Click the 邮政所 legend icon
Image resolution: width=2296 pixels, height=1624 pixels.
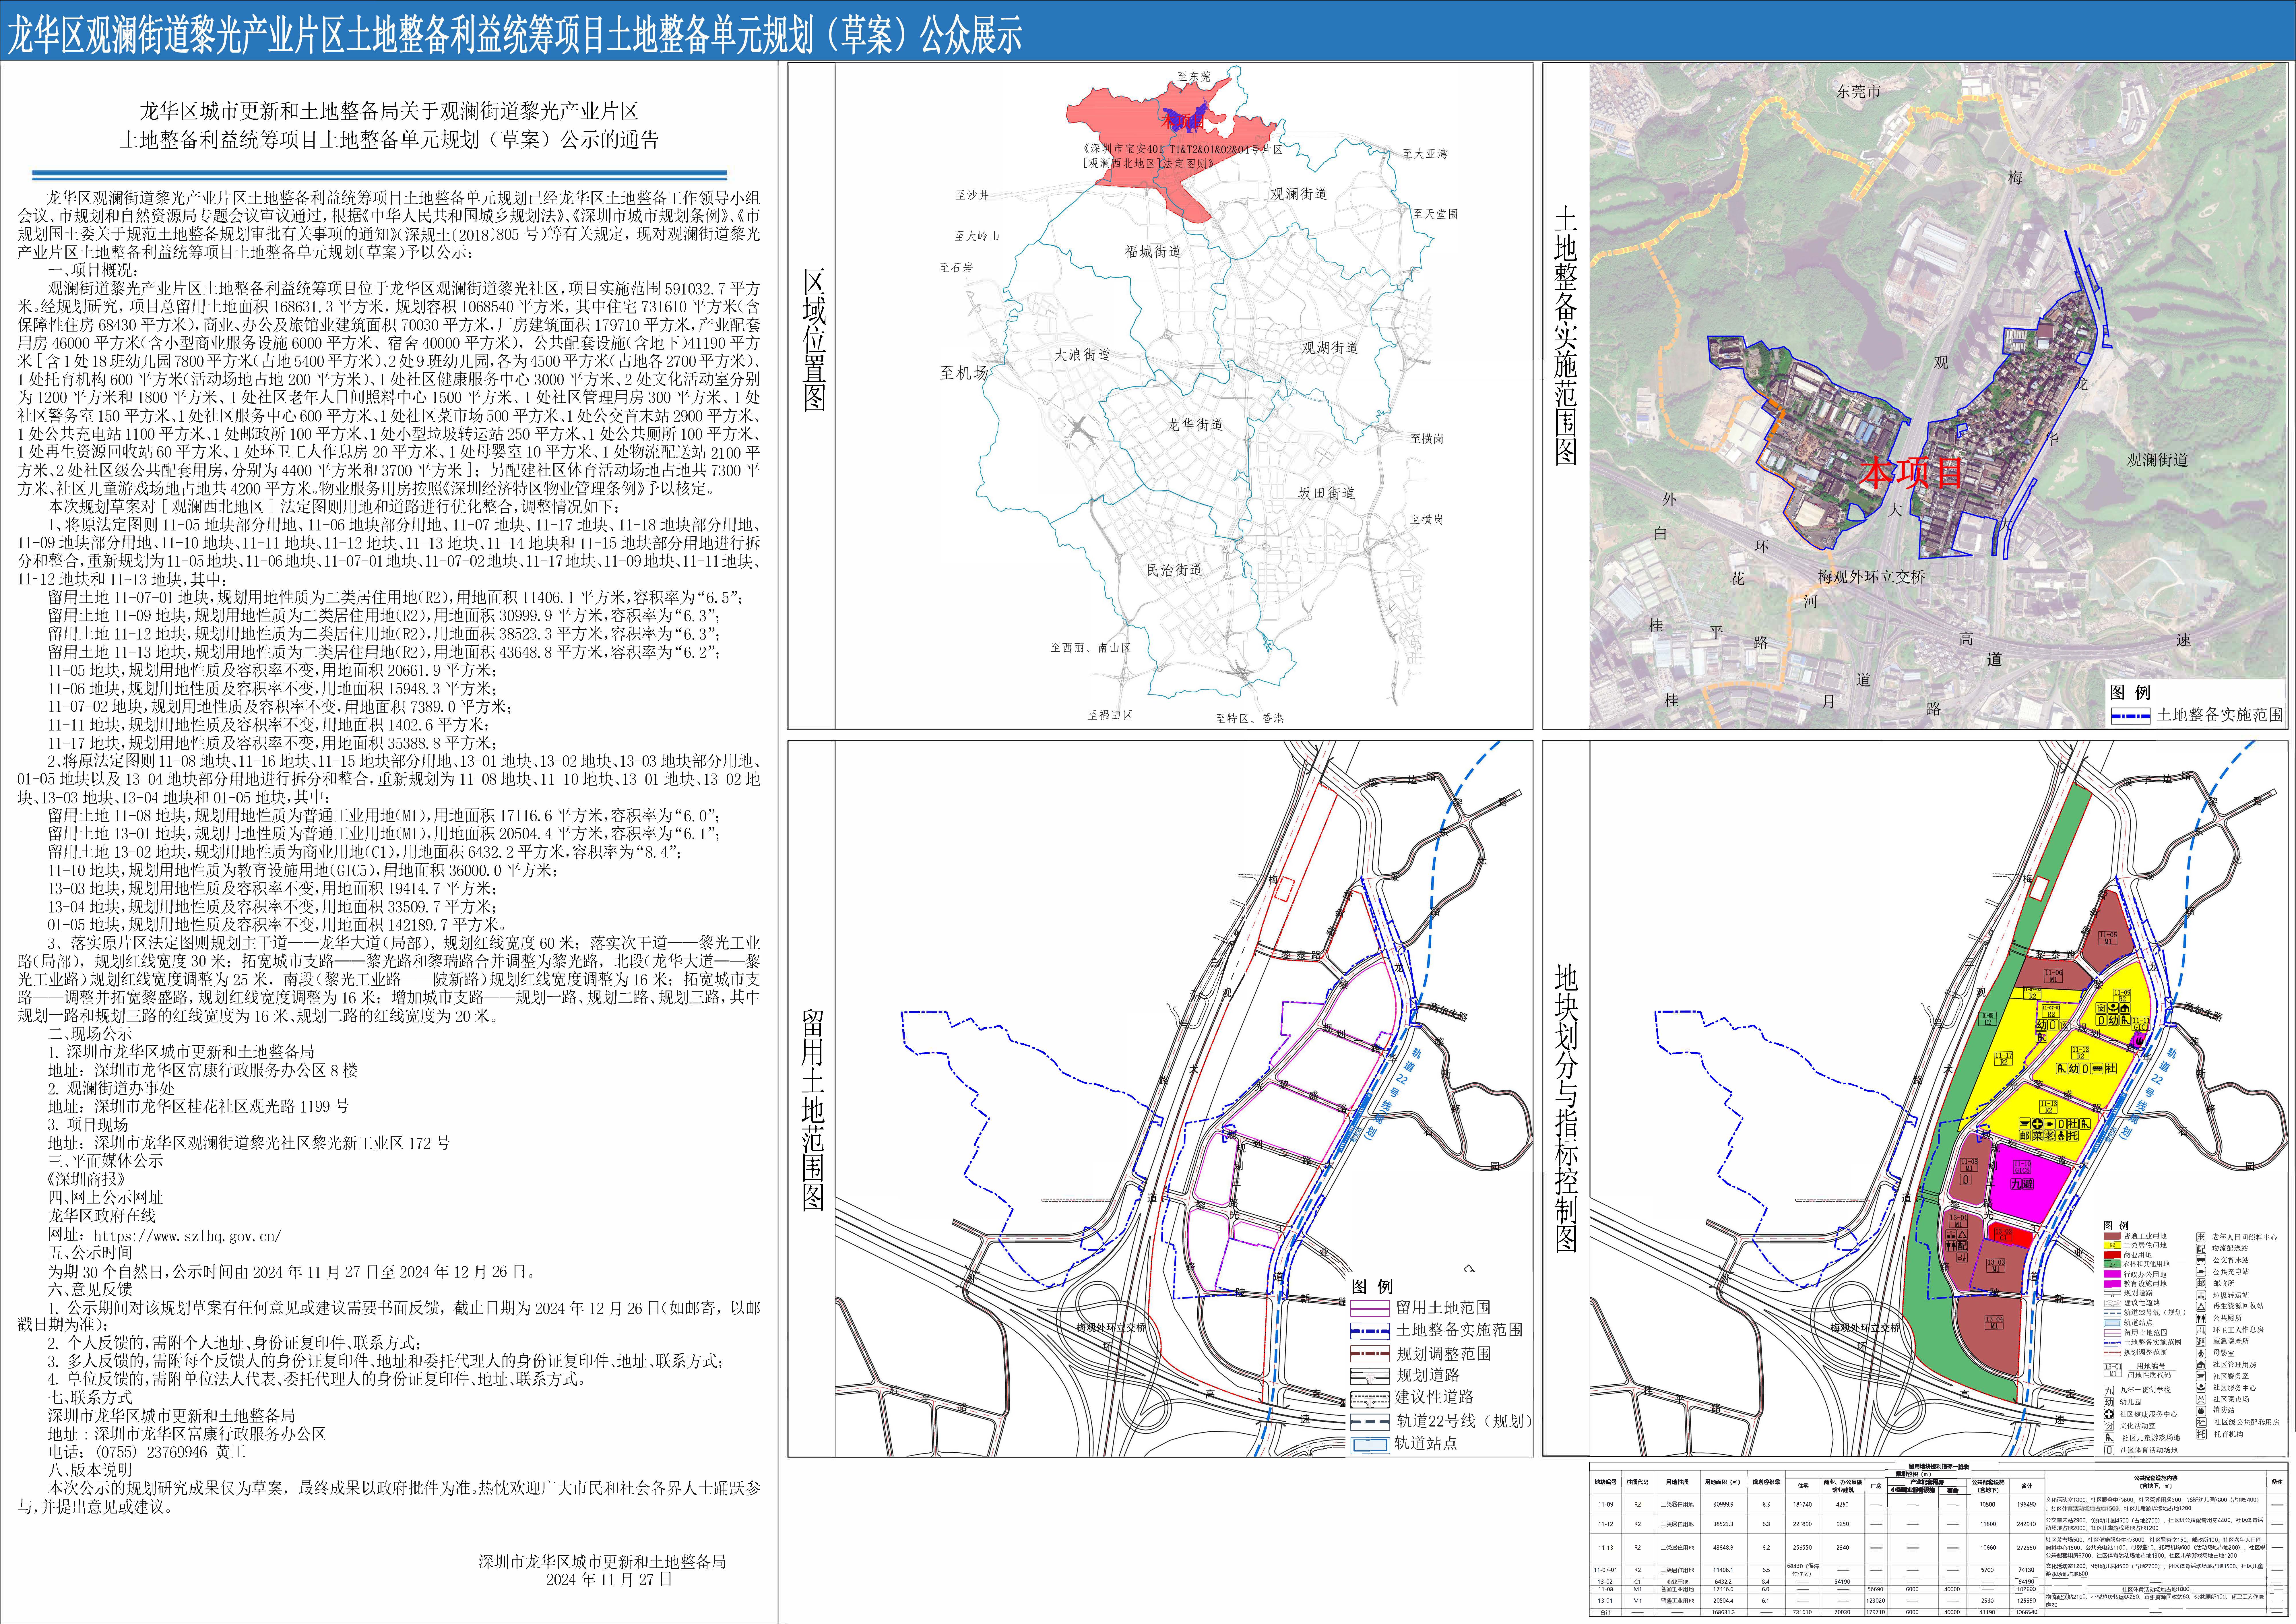click(x=2201, y=1283)
